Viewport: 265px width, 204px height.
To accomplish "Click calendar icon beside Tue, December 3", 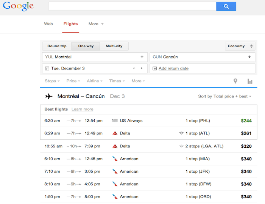I will point(47,68).
